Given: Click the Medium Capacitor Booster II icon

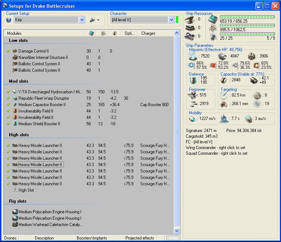Looking at the screenshot, I should [x=15, y=105].
